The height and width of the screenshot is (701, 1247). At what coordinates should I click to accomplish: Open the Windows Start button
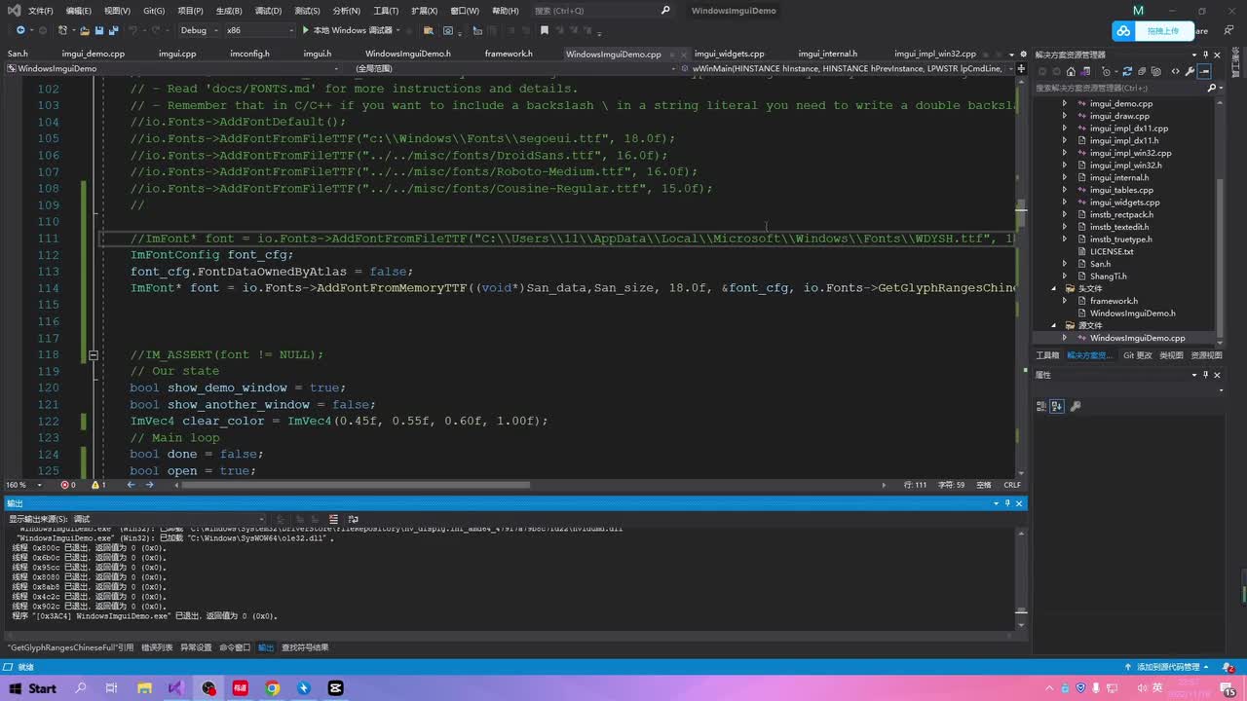click(x=31, y=688)
